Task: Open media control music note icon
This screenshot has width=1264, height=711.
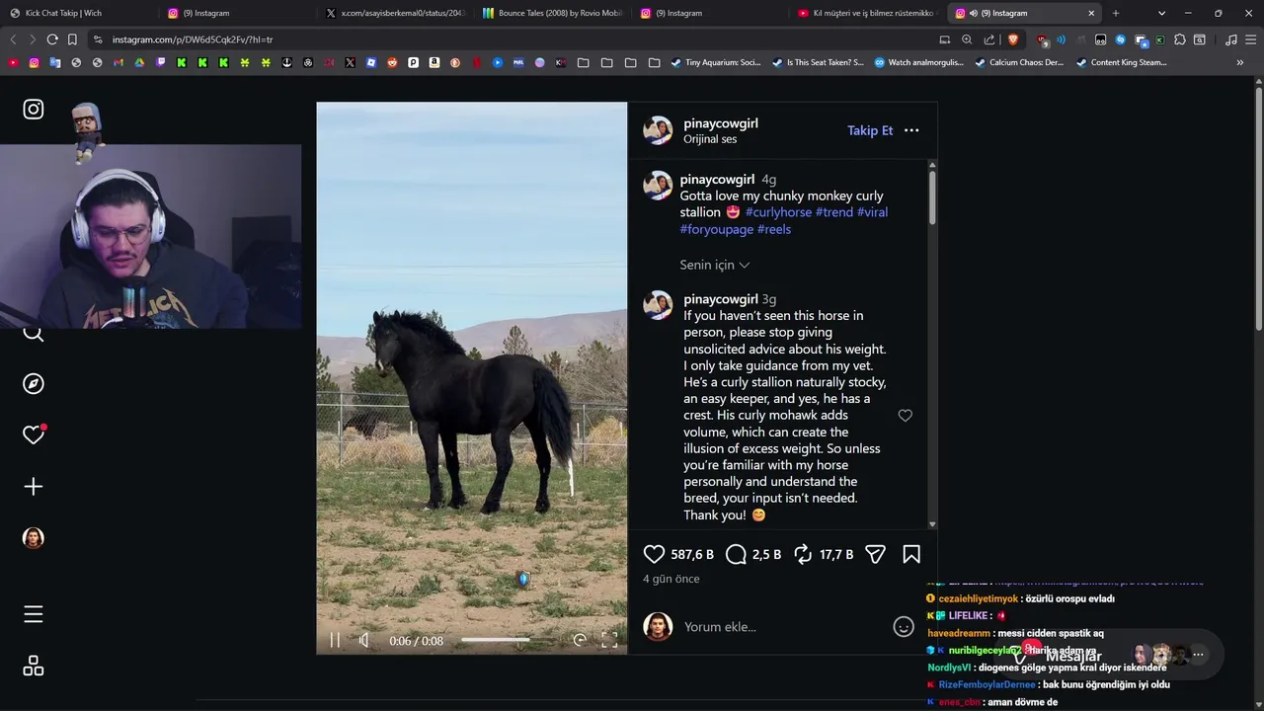Action: 1230,39
